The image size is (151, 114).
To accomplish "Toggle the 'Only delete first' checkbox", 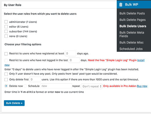I will click(6, 80).
